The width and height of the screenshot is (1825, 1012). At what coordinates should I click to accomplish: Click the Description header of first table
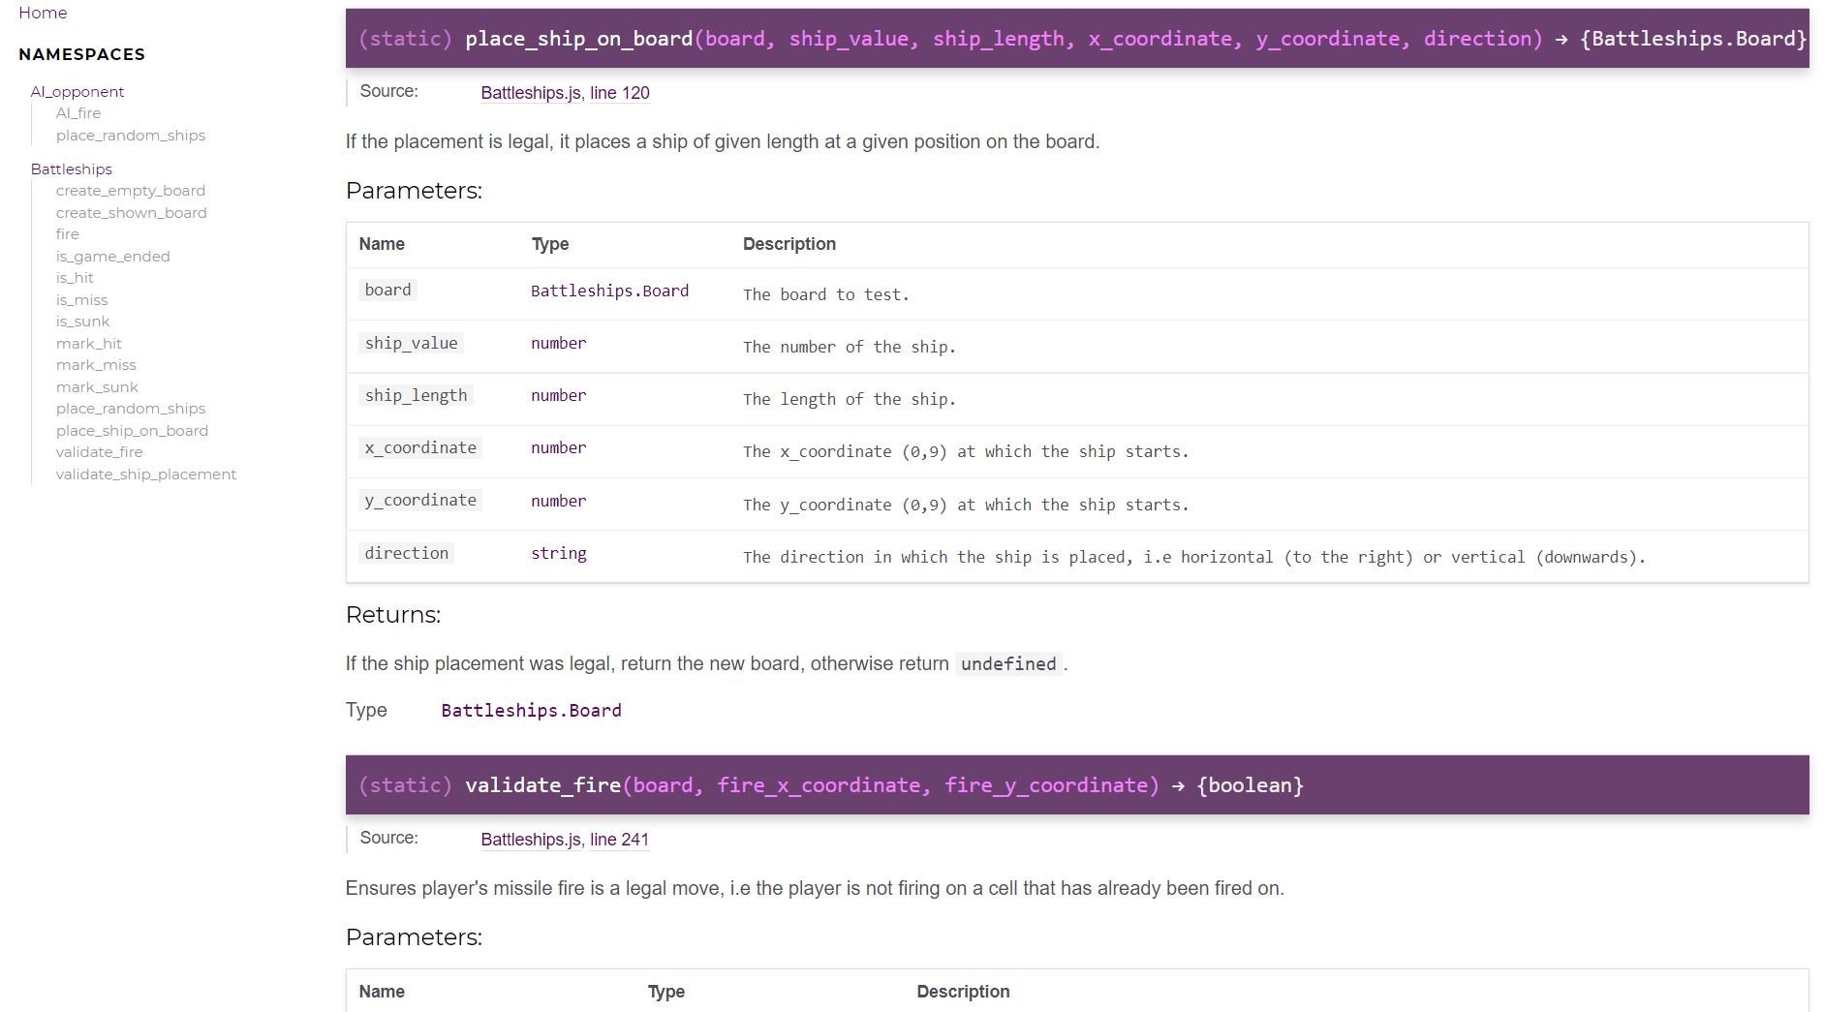789,244
